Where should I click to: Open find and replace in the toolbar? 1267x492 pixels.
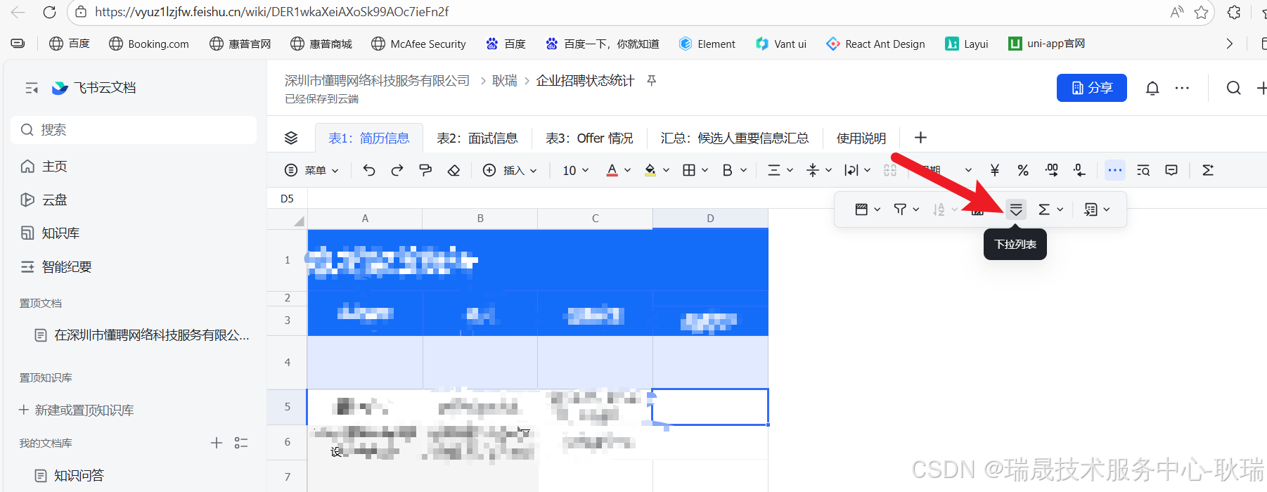pyautogui.click(x=1143, y=170)
